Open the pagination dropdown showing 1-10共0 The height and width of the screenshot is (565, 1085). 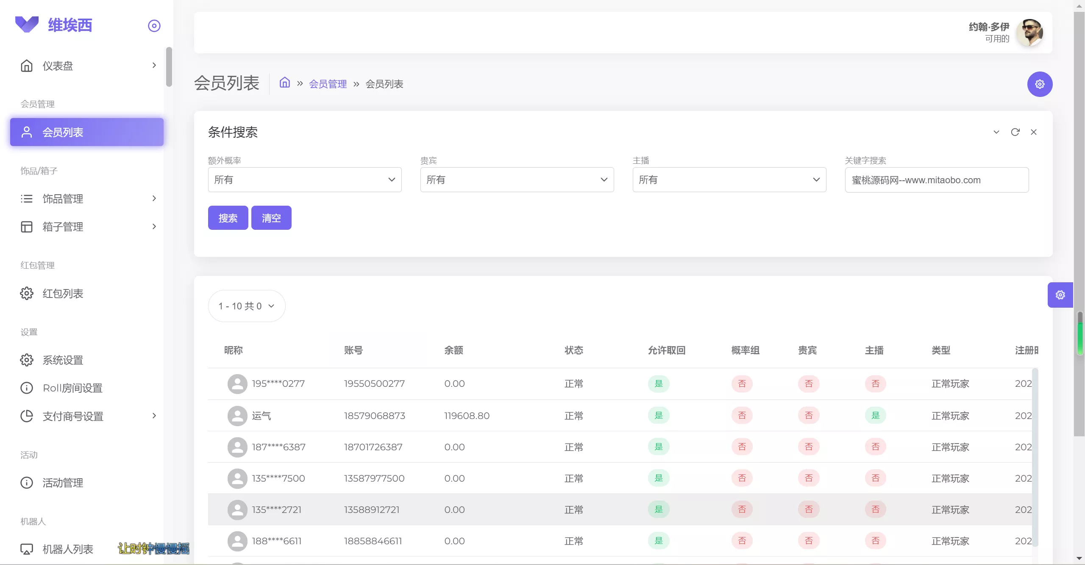[x=246, y=306]
